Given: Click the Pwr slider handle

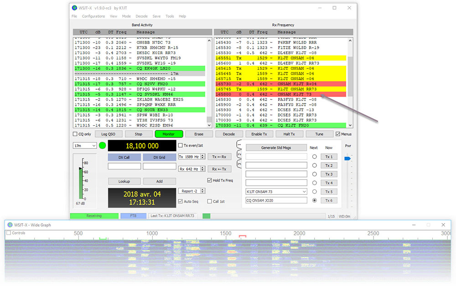Looking at the screenshot, I should coord(347,158).
